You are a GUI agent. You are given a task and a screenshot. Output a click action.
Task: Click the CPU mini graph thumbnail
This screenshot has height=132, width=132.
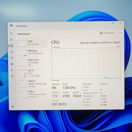pyautogui.click(x=22, y=43)
